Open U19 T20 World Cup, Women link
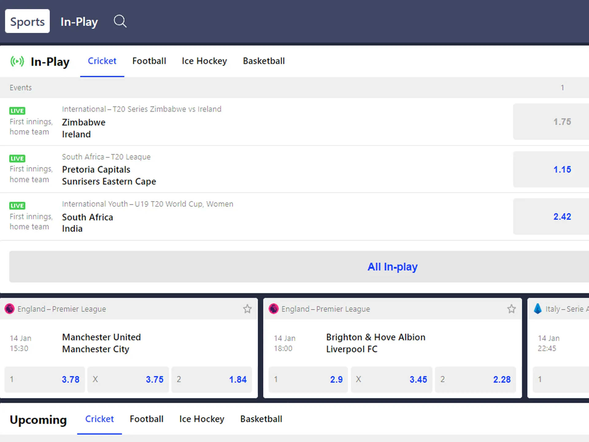This screenshot has width=589, height=442. pos(148,204)
